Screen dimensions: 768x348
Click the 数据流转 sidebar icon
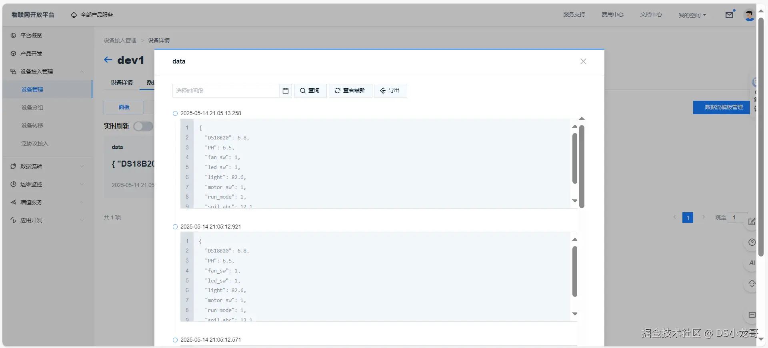coord(13,166)
